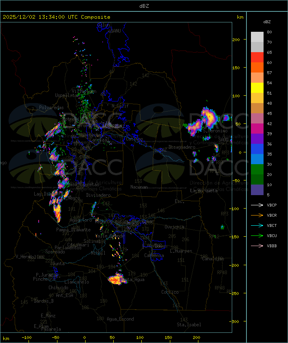The width and height of the screenshot is (288, 343).
Task: Pick the bright green 30 dBZ swatch
Action: pos(257,169)
